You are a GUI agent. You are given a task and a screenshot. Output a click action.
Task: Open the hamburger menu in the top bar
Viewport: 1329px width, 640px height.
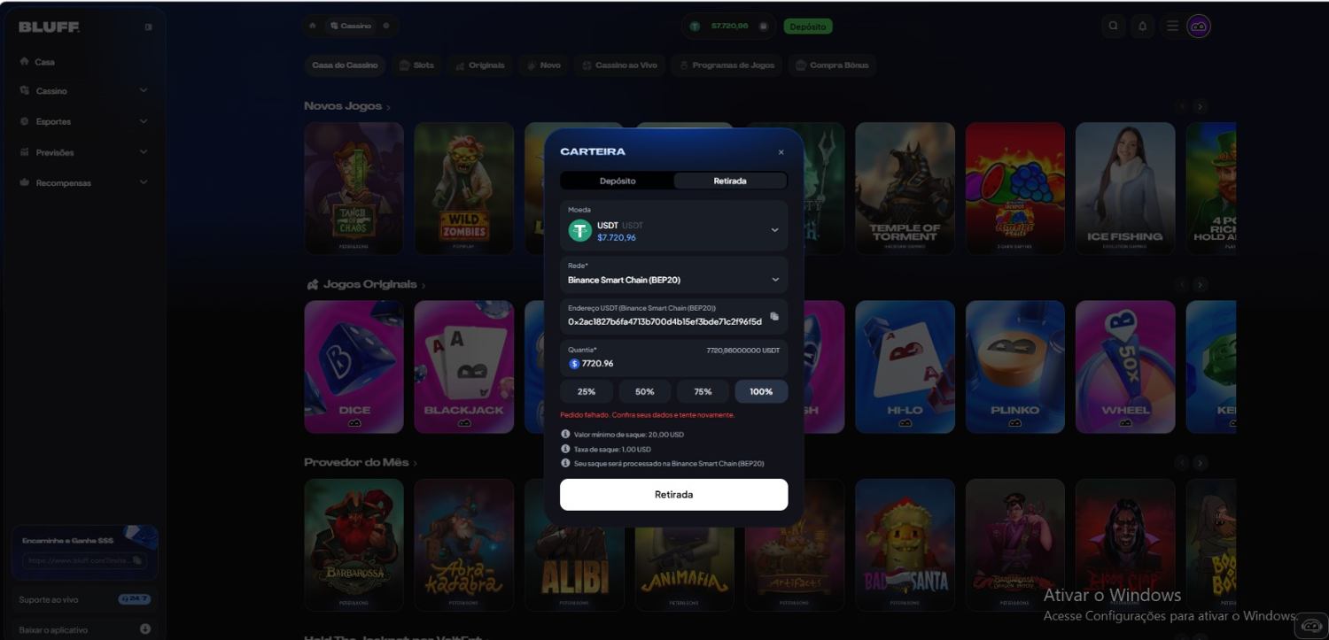[1172, 26]
